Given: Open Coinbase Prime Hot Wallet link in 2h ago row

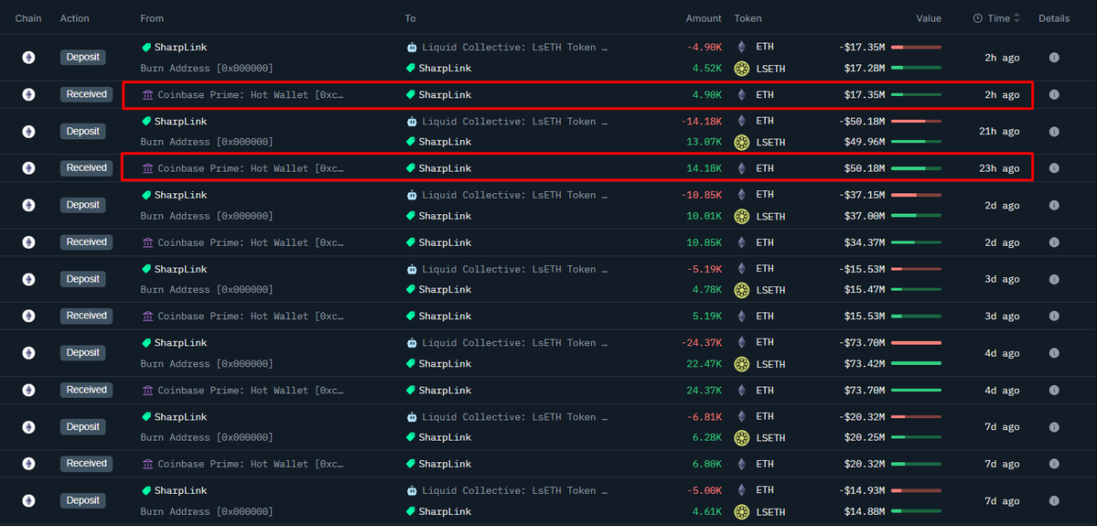Looking at the screenshot, I should (251, 94).
